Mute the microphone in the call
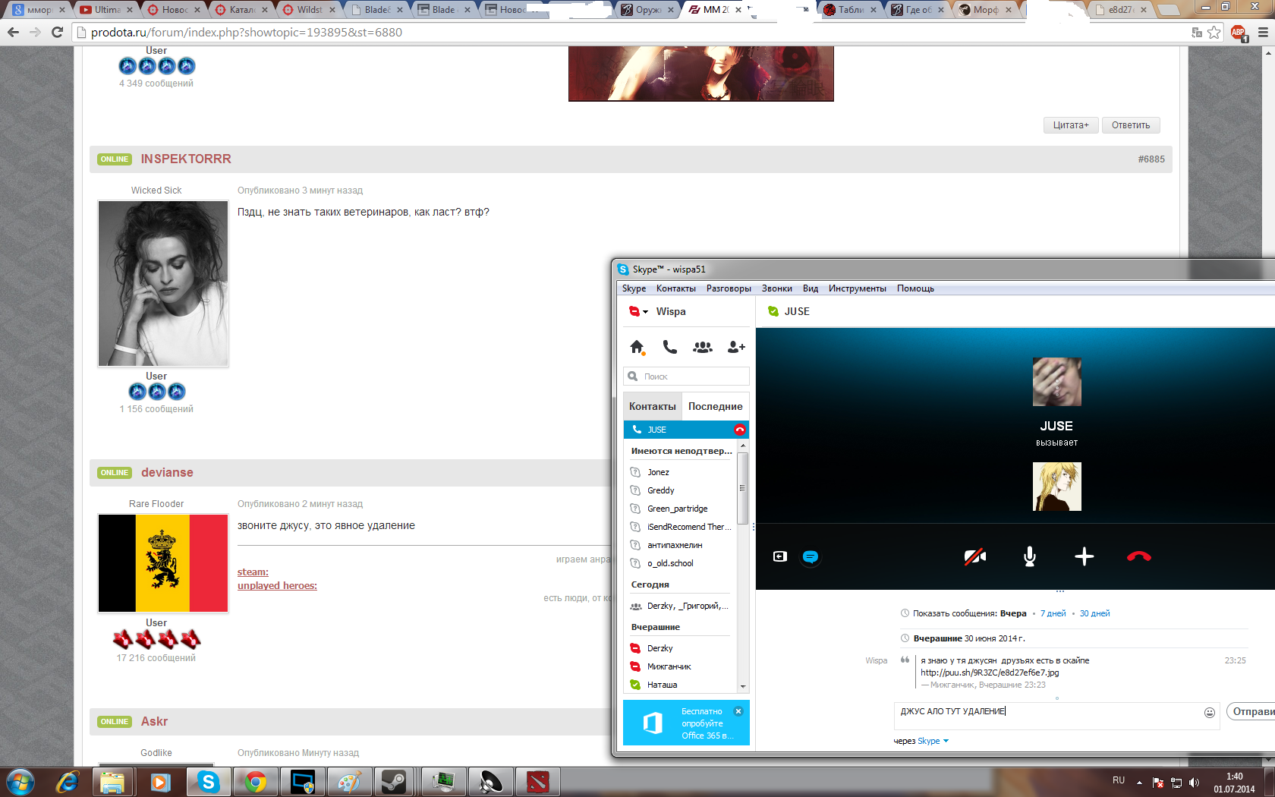The height and width of the screenshot is (797, 1275). pos(1030,556)
